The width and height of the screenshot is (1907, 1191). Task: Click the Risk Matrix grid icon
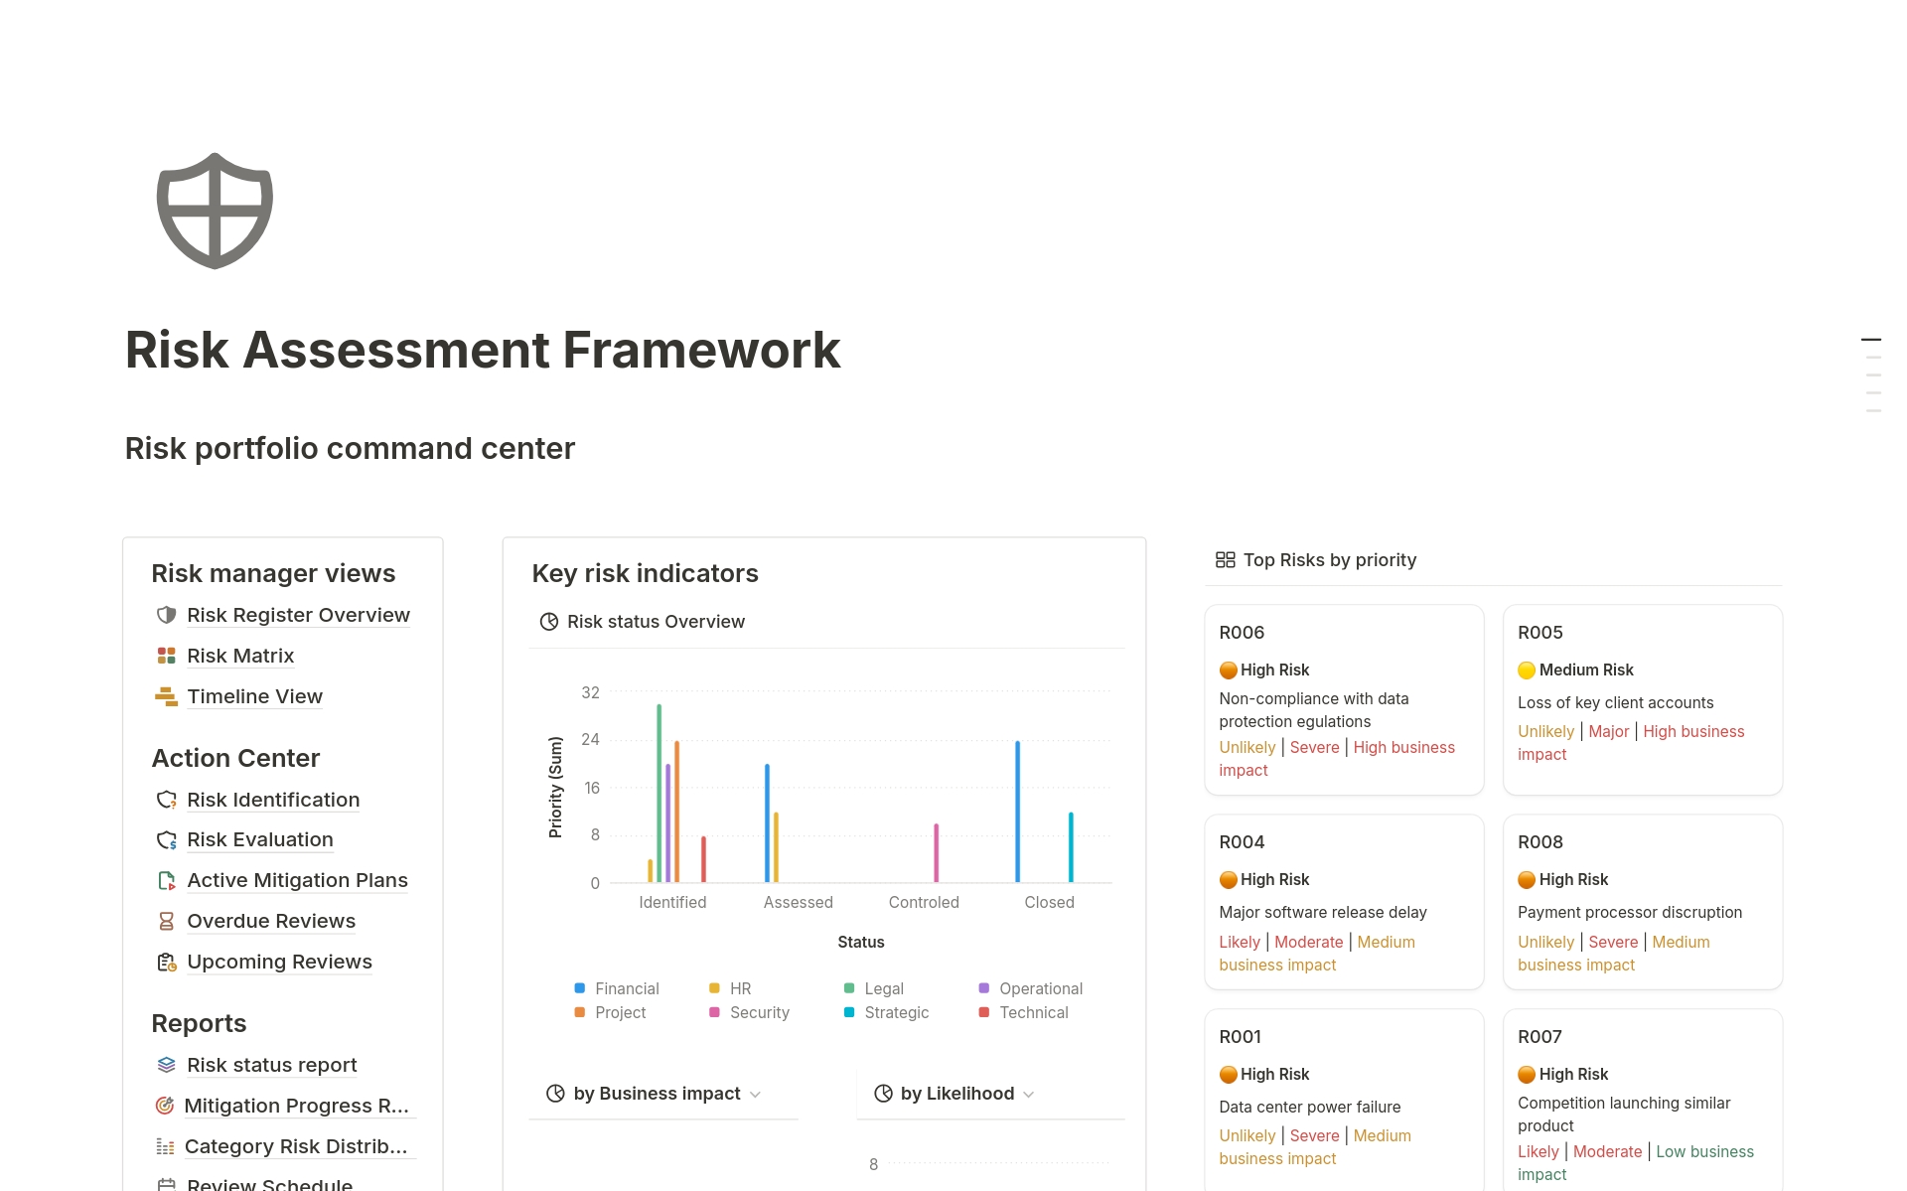[x=166, y=656]
